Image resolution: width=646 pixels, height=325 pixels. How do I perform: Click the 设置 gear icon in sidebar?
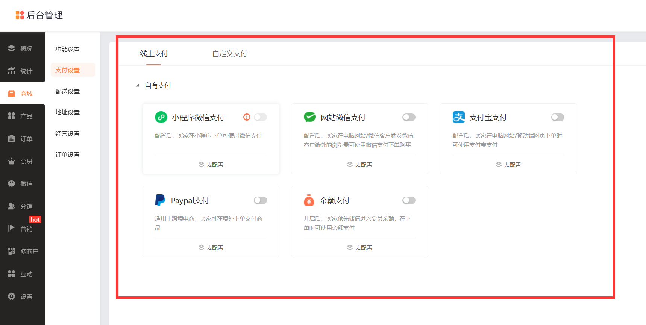click(x=12, y=296)
